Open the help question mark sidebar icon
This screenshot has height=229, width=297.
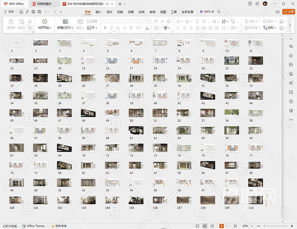point(291,101)
